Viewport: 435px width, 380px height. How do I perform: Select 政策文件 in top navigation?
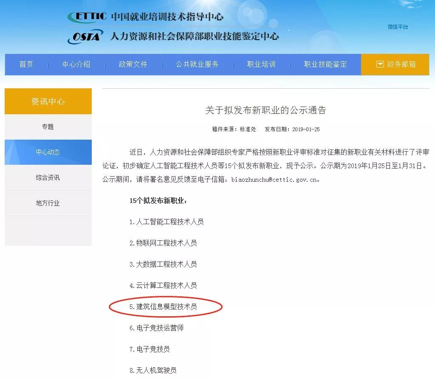(133, 64)
